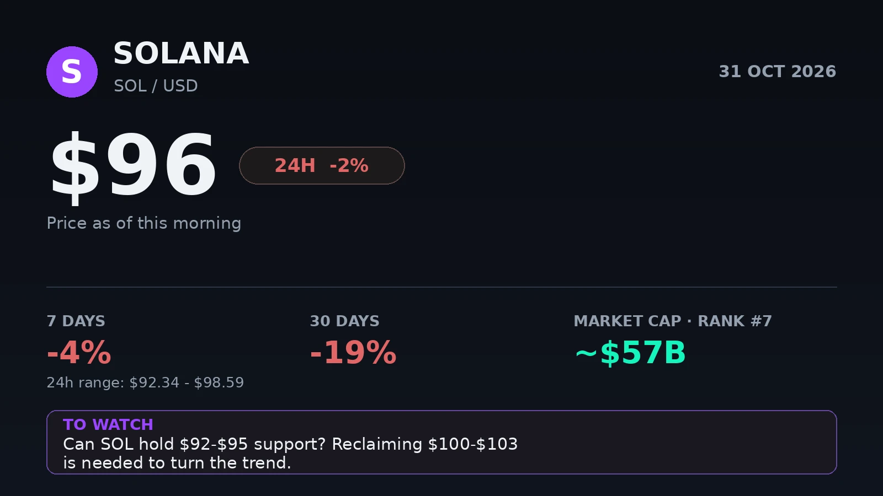The image size is (883, 496).
Task: Click the 24h range $92.34 - $98.59 text
Action: (x=145, y=382)
